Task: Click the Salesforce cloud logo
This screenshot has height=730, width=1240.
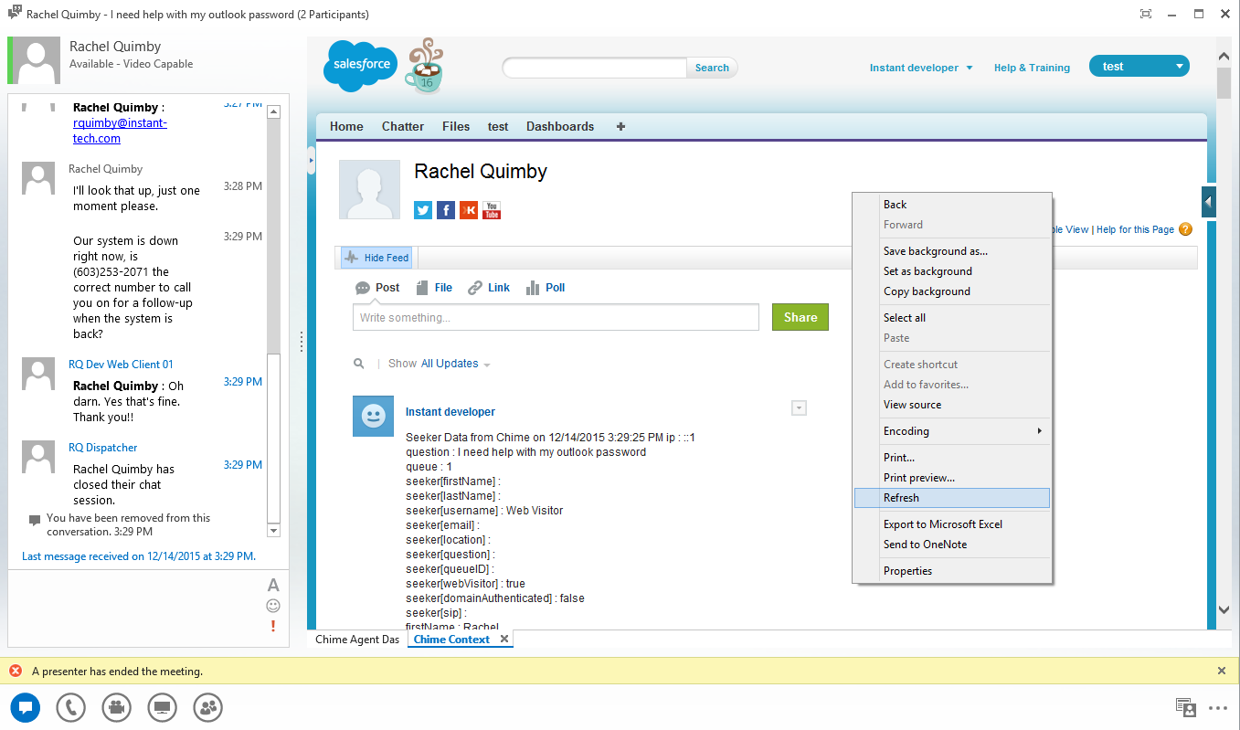Action: point(361,66)
